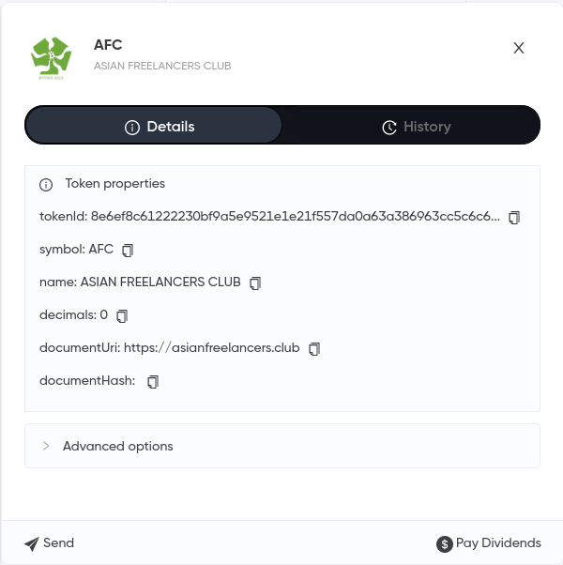Image resolution: width=563 pixels, height=565 pixels.
Task: Copy the tokenId value
Action: (x=514, y=218)
